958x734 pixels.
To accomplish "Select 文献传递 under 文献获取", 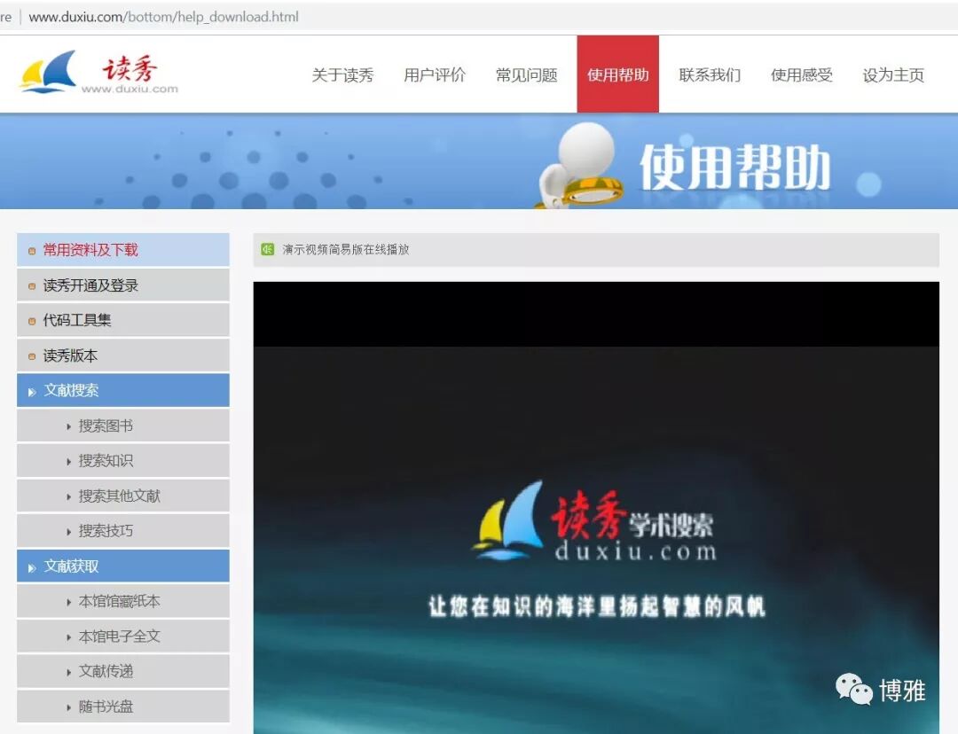I will tap(106, 671).
